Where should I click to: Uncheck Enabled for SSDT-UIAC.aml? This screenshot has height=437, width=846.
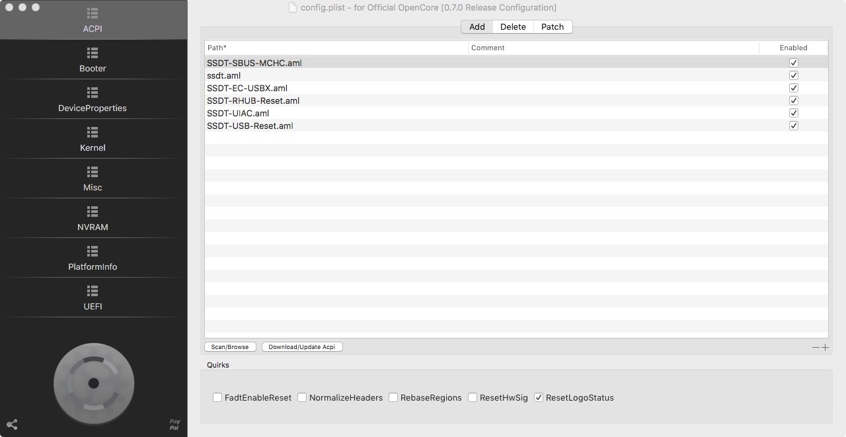[794, 113]
